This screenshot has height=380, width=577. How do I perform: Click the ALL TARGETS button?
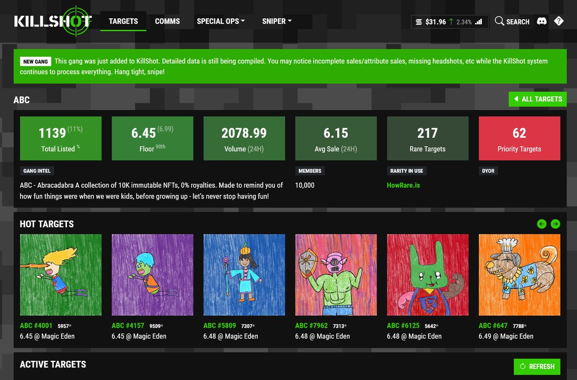pyautogui.click(x=538, y=99)
